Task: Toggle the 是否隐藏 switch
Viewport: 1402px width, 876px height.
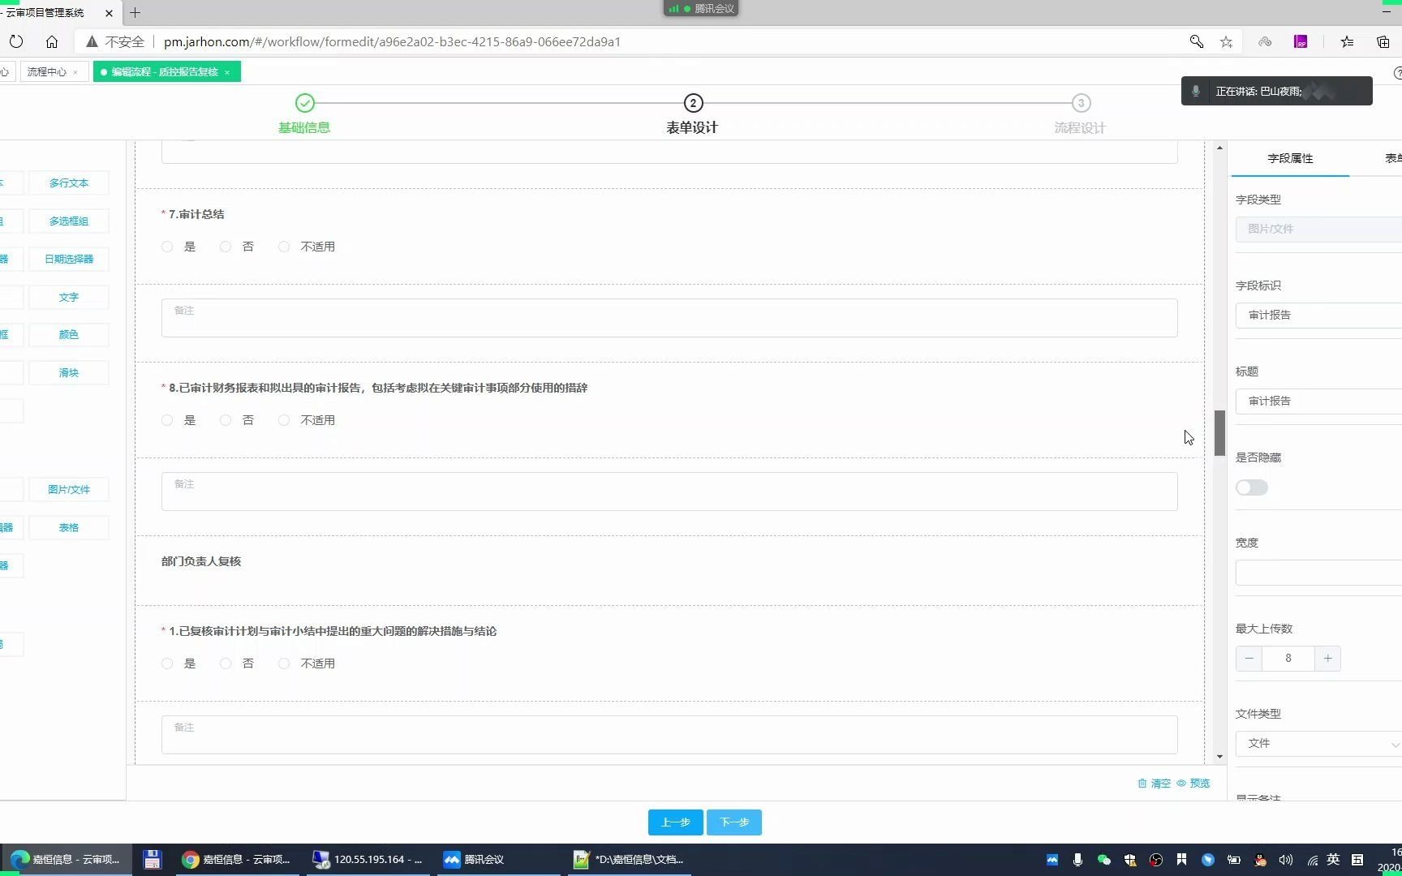Action: pyautogui.click(x=1251, y=487)
